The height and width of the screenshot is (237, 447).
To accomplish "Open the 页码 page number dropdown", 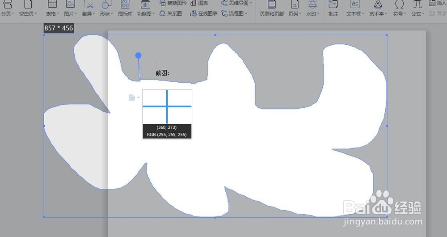I will click(300, 14).
